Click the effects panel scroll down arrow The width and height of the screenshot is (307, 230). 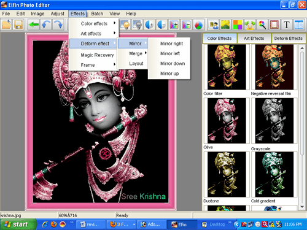[302, 207]
